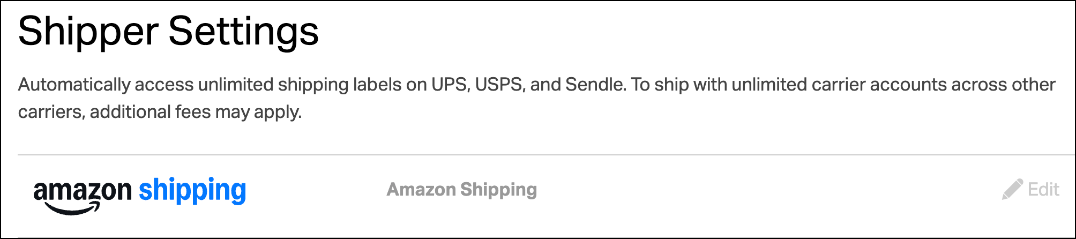1076x239 pixels.
Task: Click "To ship with" phrase
Action: coord(679,85)
